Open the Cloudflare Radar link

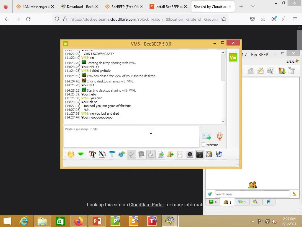146,205
